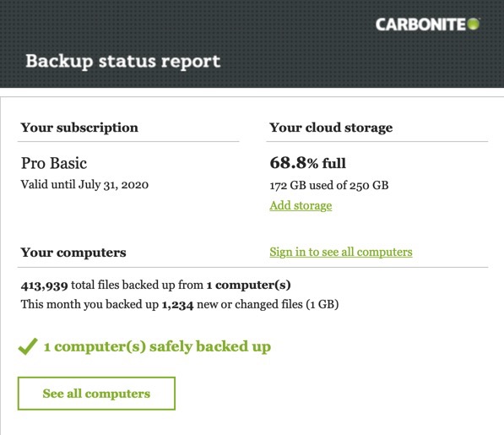The width and height of the screenshot is (504, 435).
Task: Click the Your subscription heading
Action: click(79, 128)
